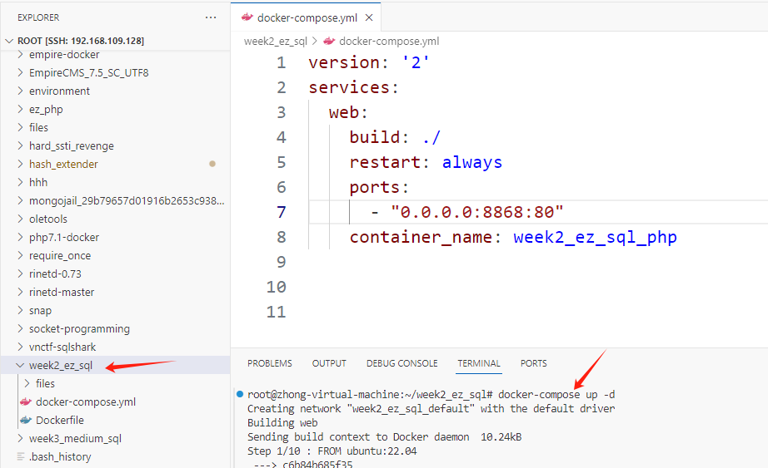The image size is (768, 468).
Task: Expand the files subfolder
Action: (x=45, y=383)
